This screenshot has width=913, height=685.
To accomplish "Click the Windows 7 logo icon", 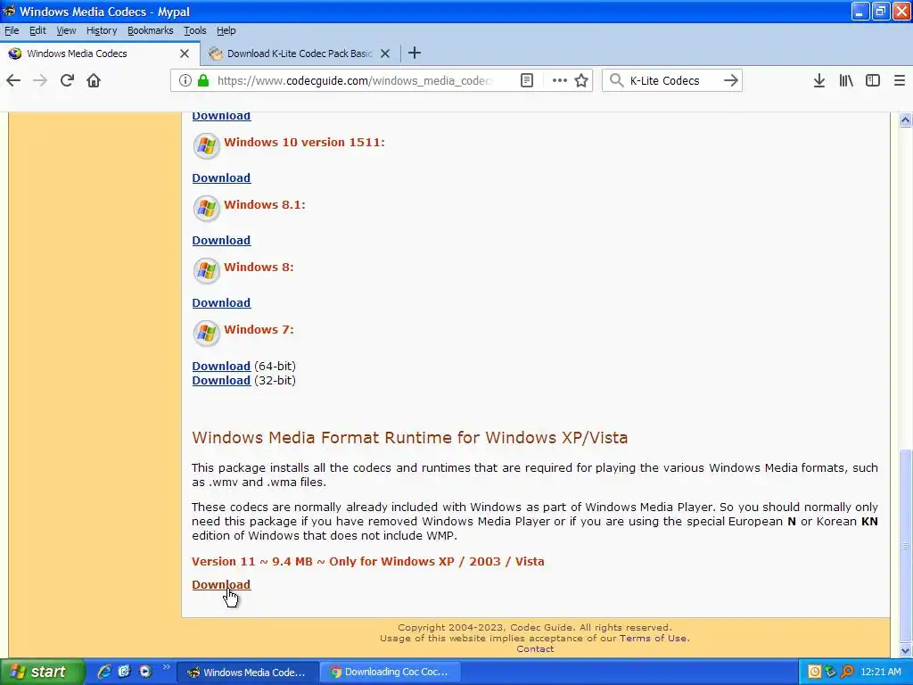I will tap(206, 333).
